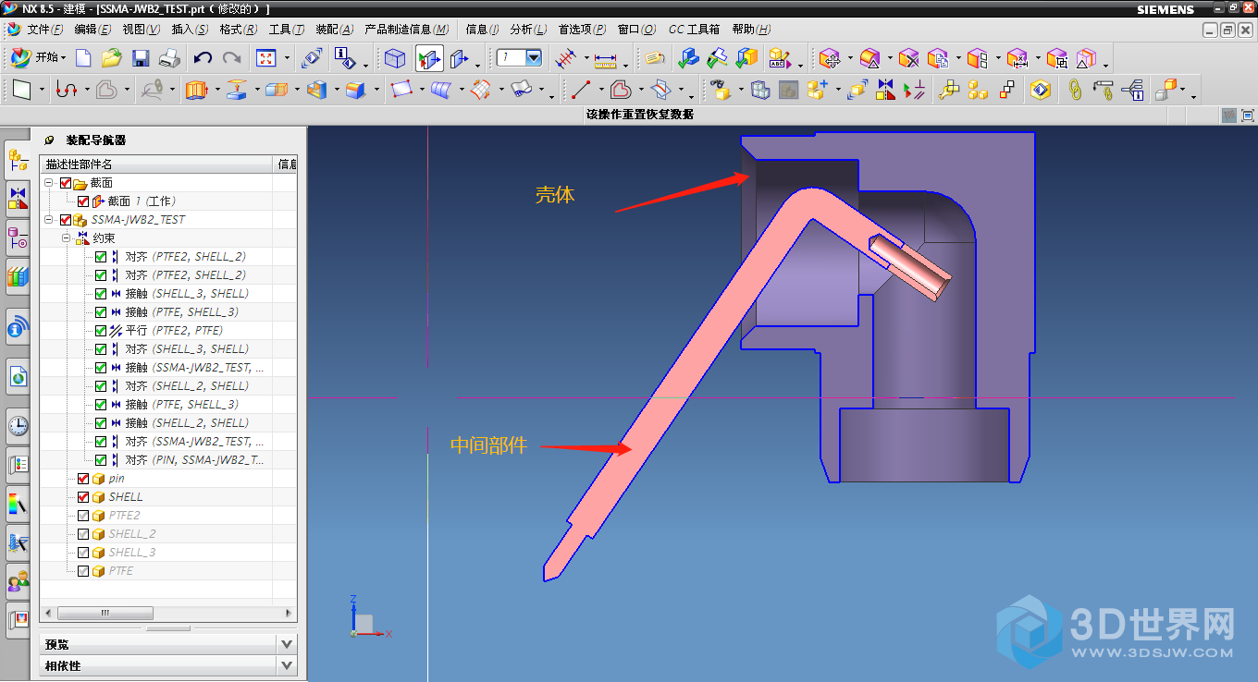This screenshot has height=682, width=1258.
Task: Click the New file icon
Action: [83, 58]
